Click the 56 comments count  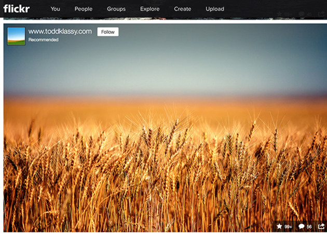tap(309, 227)
